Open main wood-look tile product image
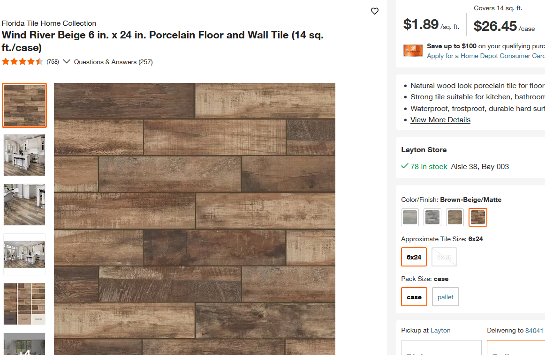Viewport: 545px width, 355px height. 195,219
